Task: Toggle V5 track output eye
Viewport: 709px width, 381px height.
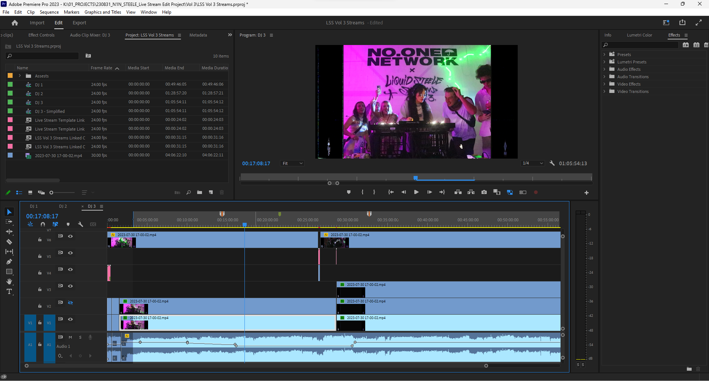Action: tap(70, 253)
